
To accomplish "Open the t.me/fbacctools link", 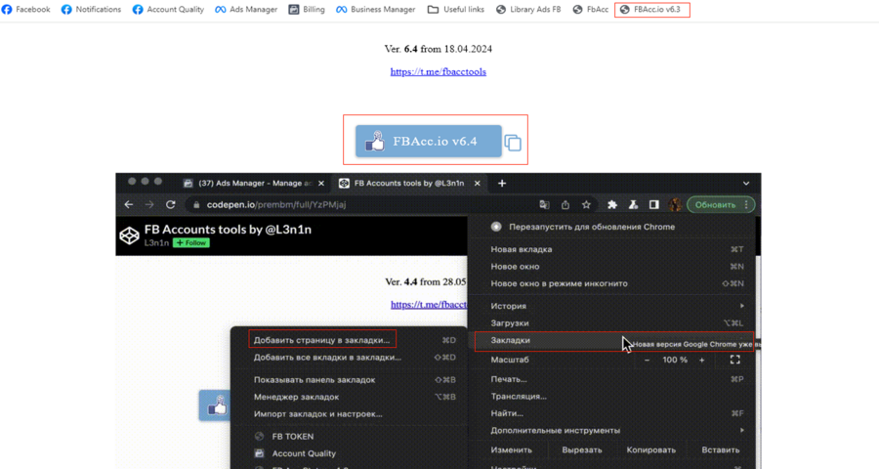I will [438, 71].
